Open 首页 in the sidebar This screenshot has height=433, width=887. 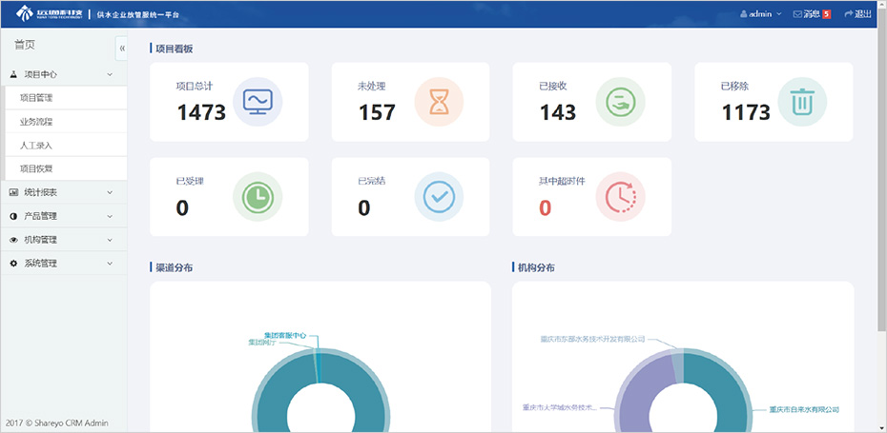click(x=25, y=45)
